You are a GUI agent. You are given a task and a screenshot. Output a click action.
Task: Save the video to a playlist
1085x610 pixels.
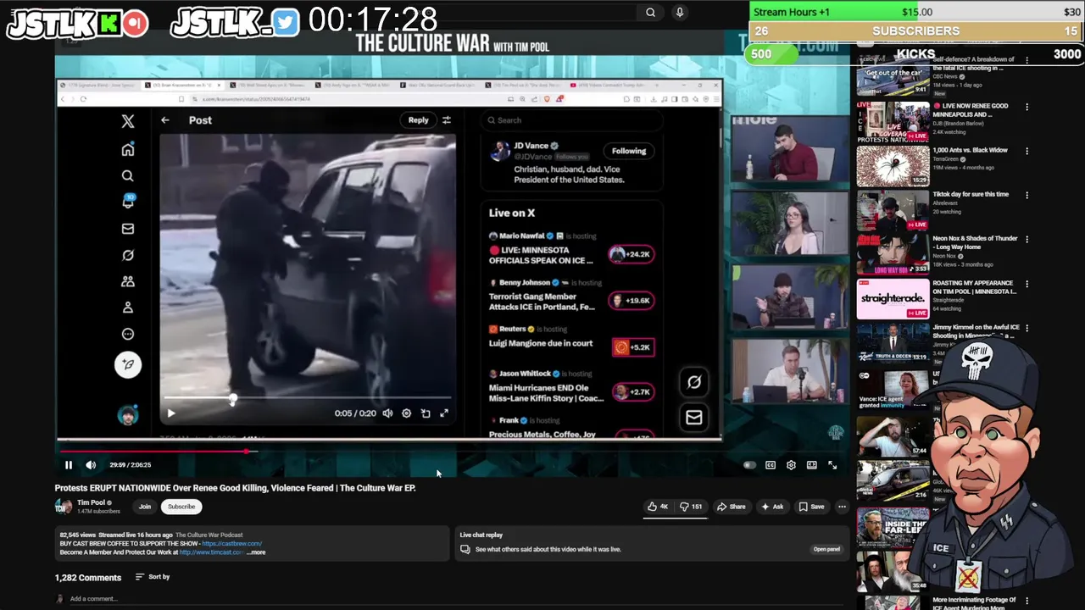coord(811,507)
